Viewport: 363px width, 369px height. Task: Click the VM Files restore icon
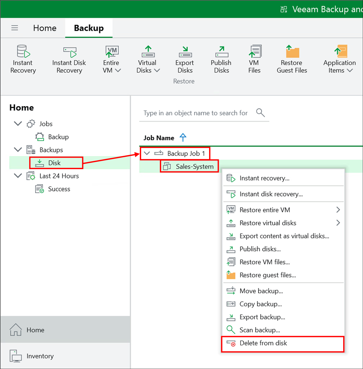click(x=254, y=59)
